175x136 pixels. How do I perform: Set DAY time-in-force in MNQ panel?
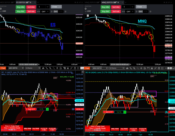[x=141, y=11]
